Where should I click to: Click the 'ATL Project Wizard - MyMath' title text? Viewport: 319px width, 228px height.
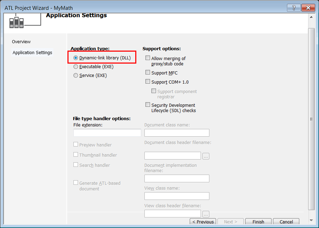39,8
